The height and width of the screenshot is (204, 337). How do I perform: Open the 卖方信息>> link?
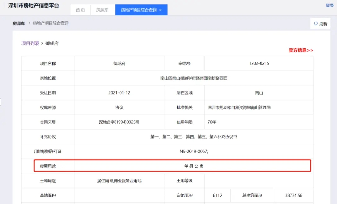point(301,50)
